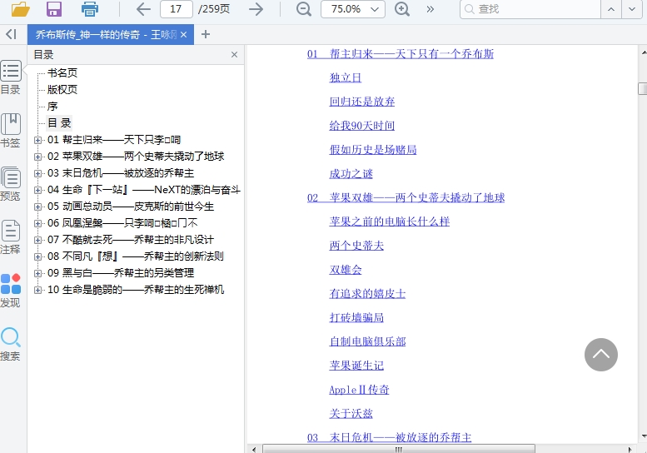Open the 注释 annotations panel
This screenshot has height=453, width=647.
pyautogui.click(x=11, y=237)
